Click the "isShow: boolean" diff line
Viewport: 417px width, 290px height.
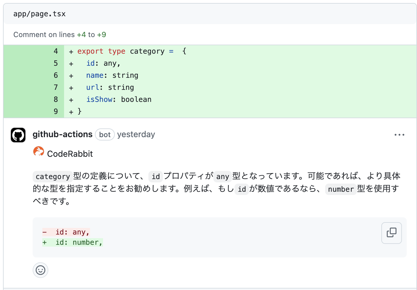[x=119, y=99]
